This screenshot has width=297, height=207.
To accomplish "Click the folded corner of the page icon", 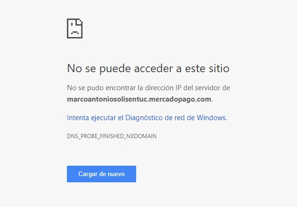I will pyautogui.click(x=79, y=22).
